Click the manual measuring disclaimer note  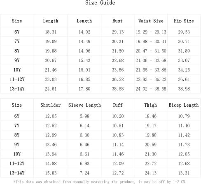100,182
